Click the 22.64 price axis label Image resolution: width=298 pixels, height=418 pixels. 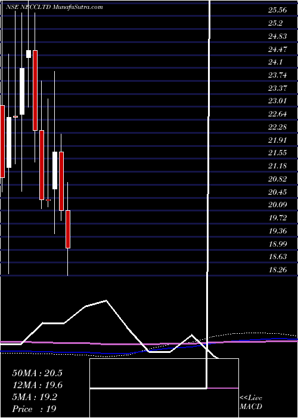click(x=278, y=114)
